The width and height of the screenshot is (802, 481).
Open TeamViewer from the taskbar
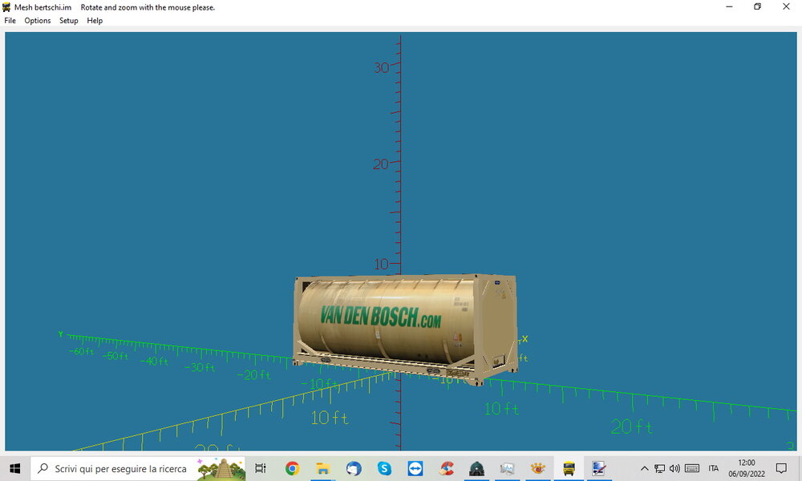[x=415, y=468]
